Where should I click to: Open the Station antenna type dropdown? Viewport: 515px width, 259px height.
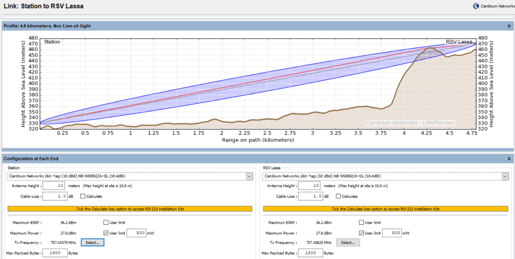[249, 176]
